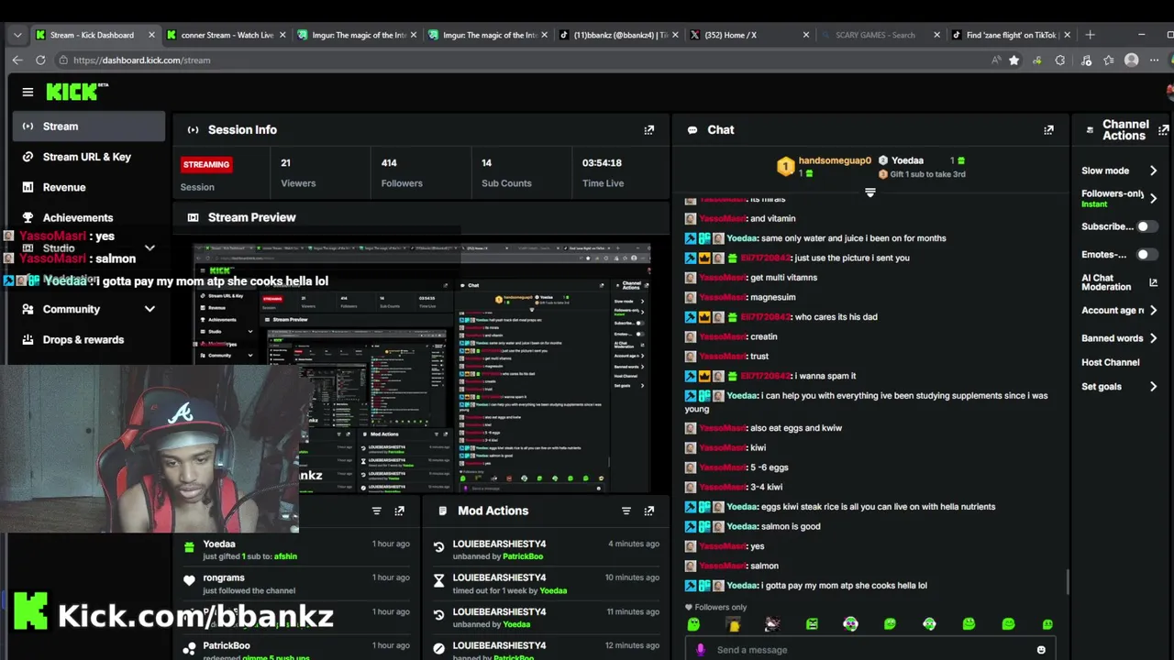Viewport: 1174px width, 660px height.
Task: Open AI Chat Moderation settings
Action: [x=1119, y=282]
